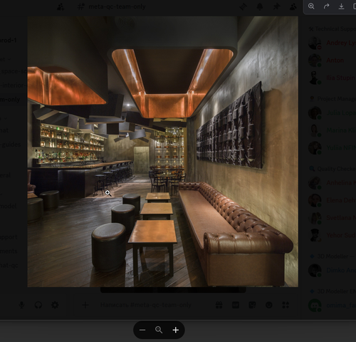Open the gift icon in message bar
The image size is (356, 342).
tap(219, 305)
